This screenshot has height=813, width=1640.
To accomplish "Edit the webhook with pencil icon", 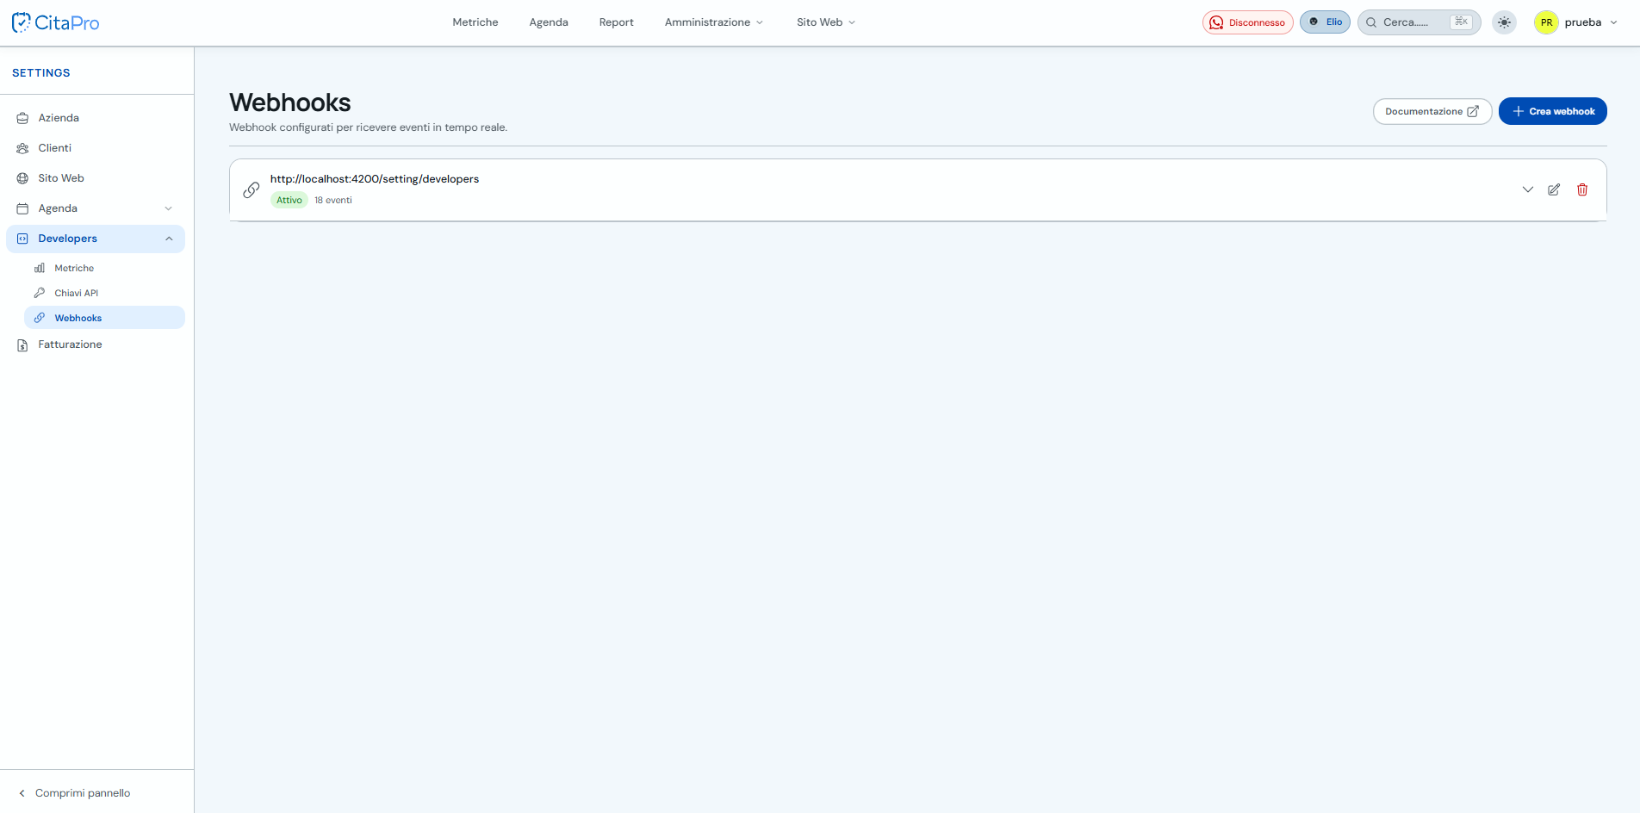I will click(1554, 189).
